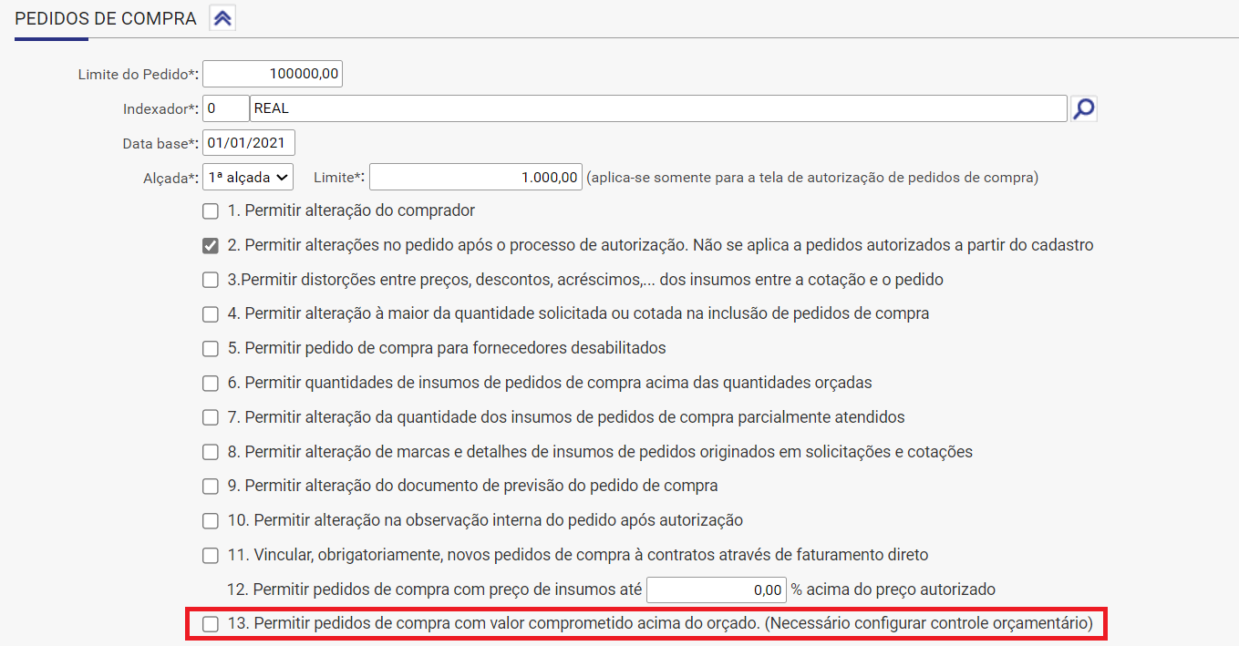This screenshot has width=1239, height=646.
Task: Enable option 9 documento de previsão
Action: [211, 487]
